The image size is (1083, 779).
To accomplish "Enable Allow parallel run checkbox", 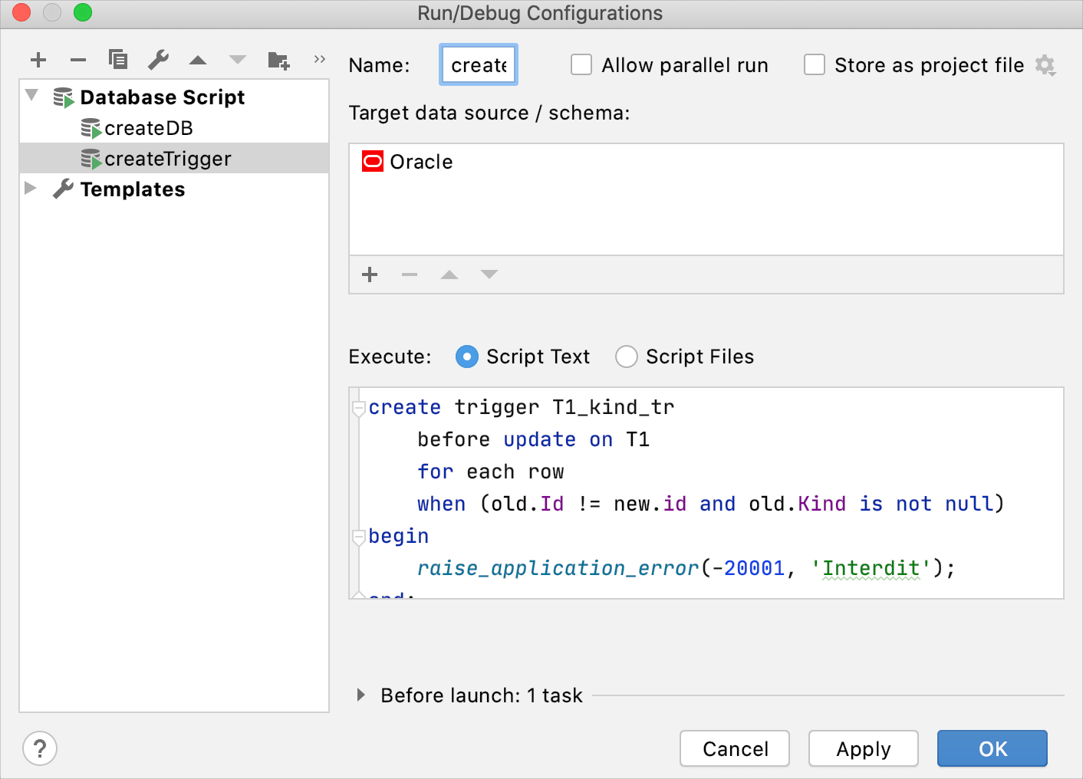I will click(581, 64).
